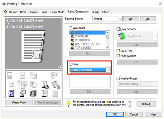Click the single gray user with card icon
The height and width of the screenshot is (119, 164).
(23, 93)
